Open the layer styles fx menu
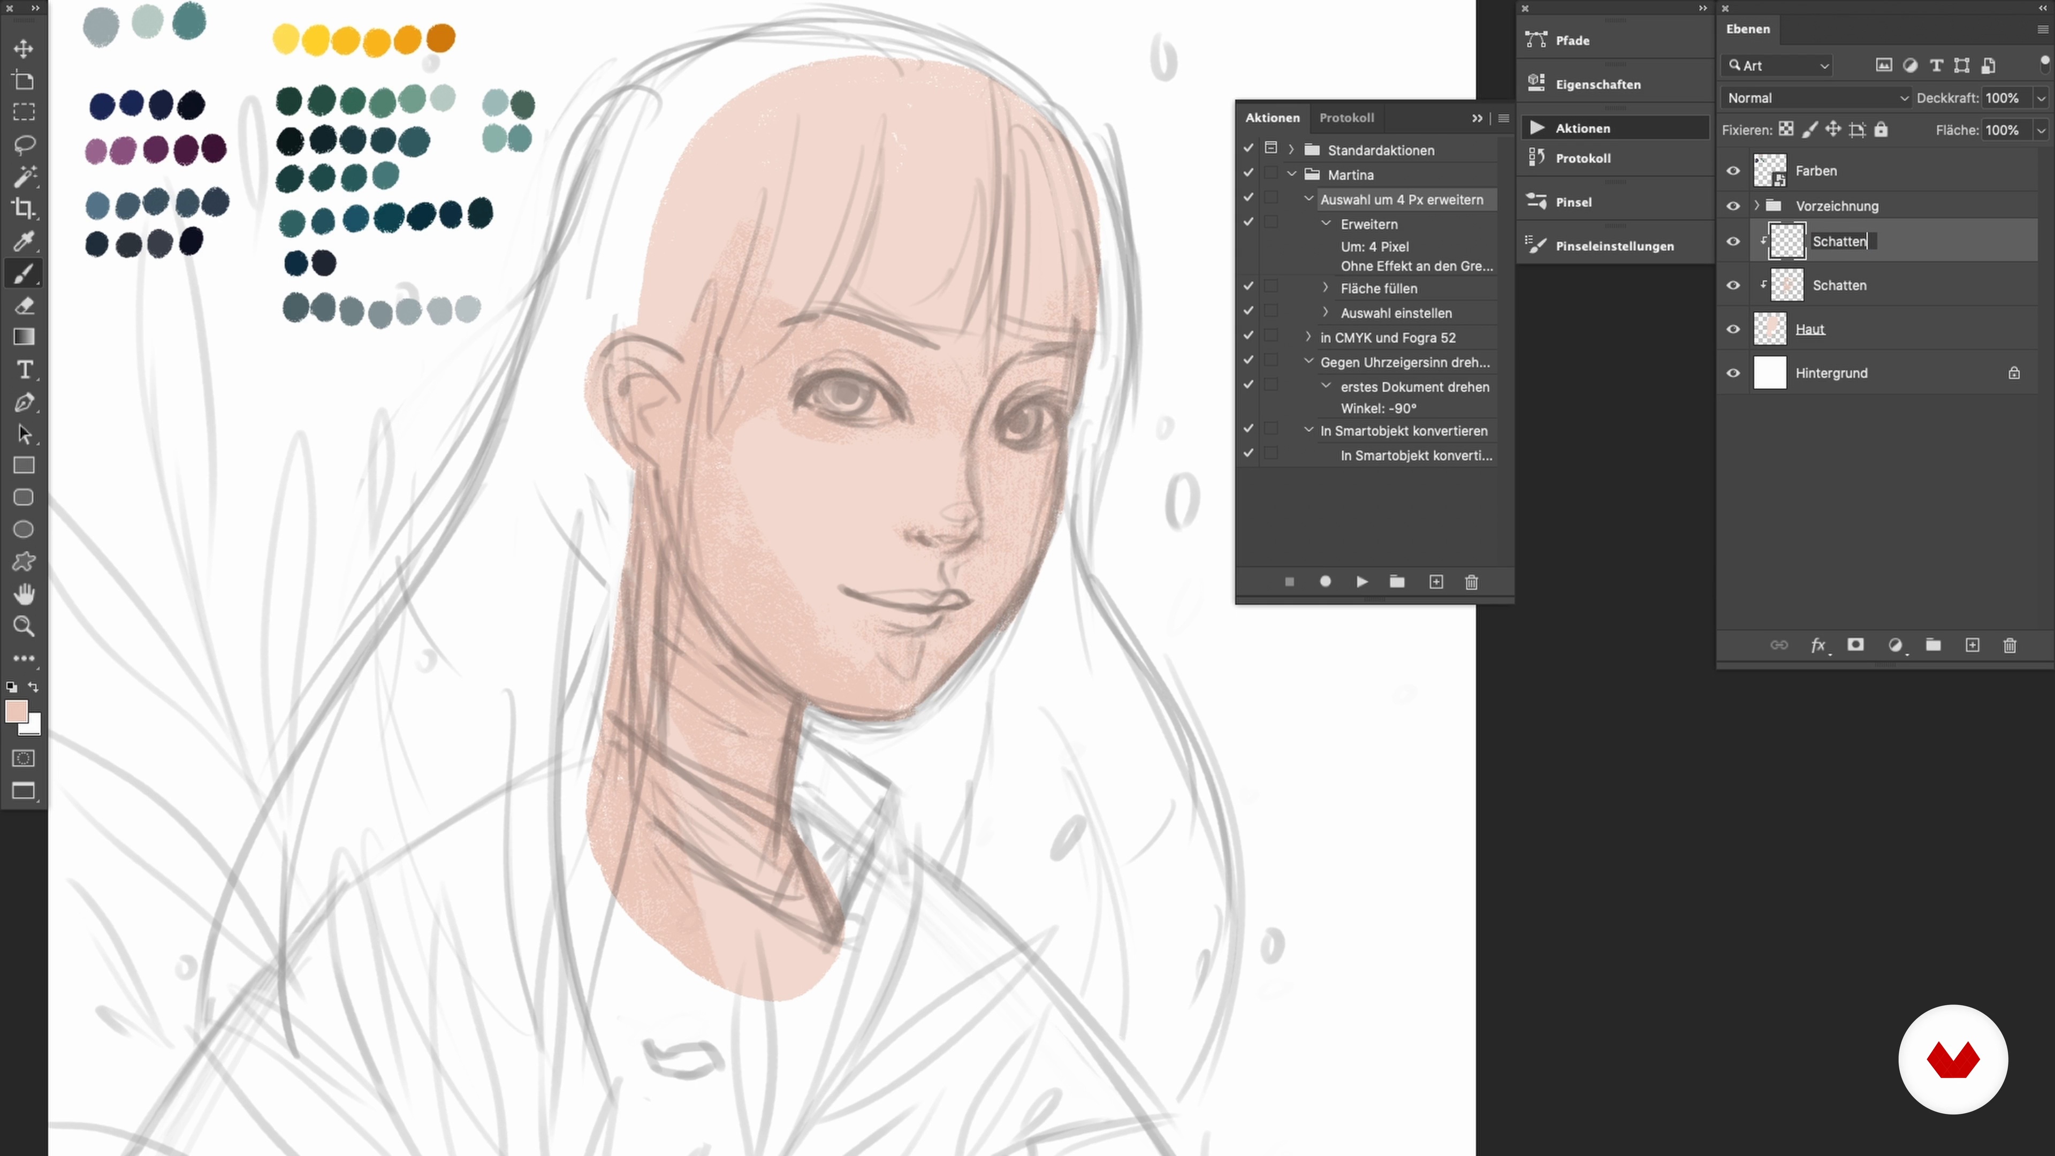 [x=1818, y=644]
